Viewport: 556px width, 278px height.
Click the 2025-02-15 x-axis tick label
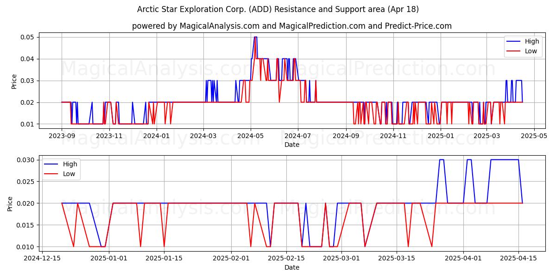point(286,259)
